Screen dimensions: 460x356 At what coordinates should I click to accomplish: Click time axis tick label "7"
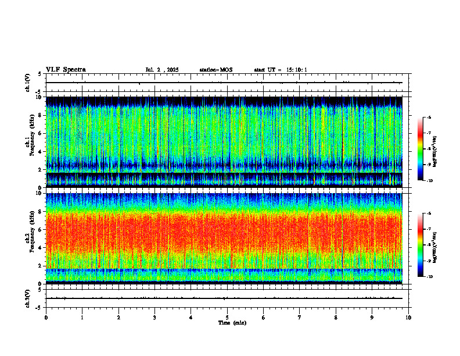tap(300, 318)
